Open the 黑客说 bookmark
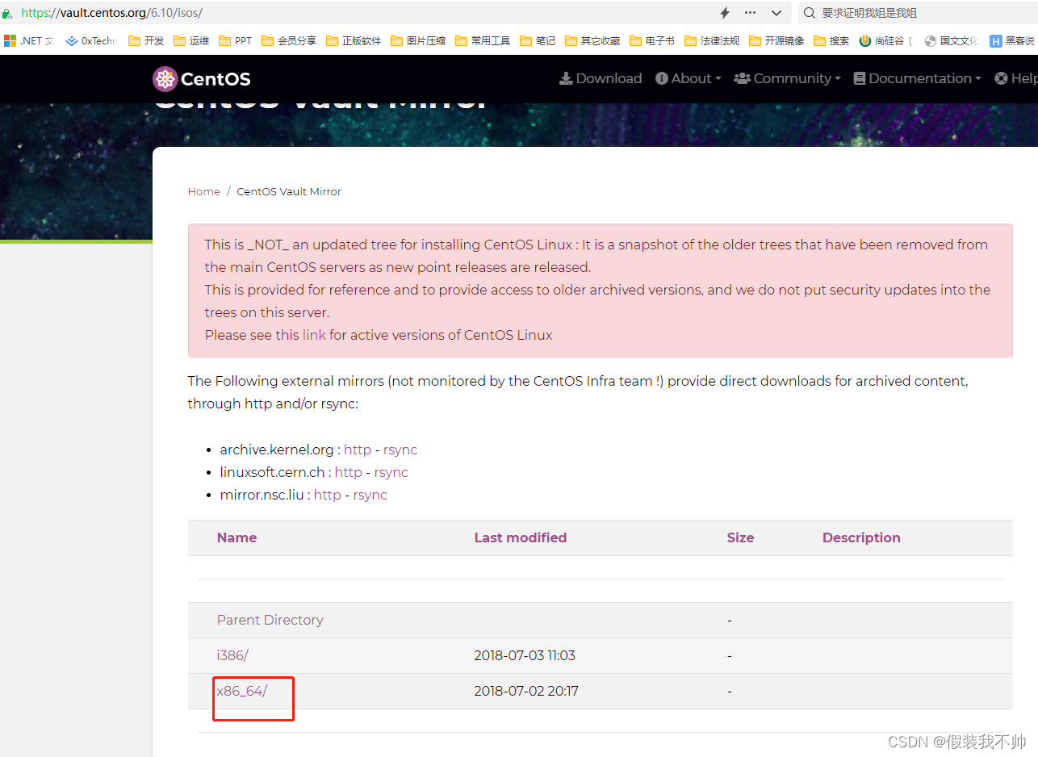This screenshot has height=757, width=1038. [x=1012, y=40]
